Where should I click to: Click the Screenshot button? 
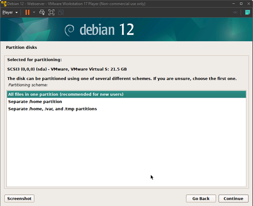pos(19,199)
